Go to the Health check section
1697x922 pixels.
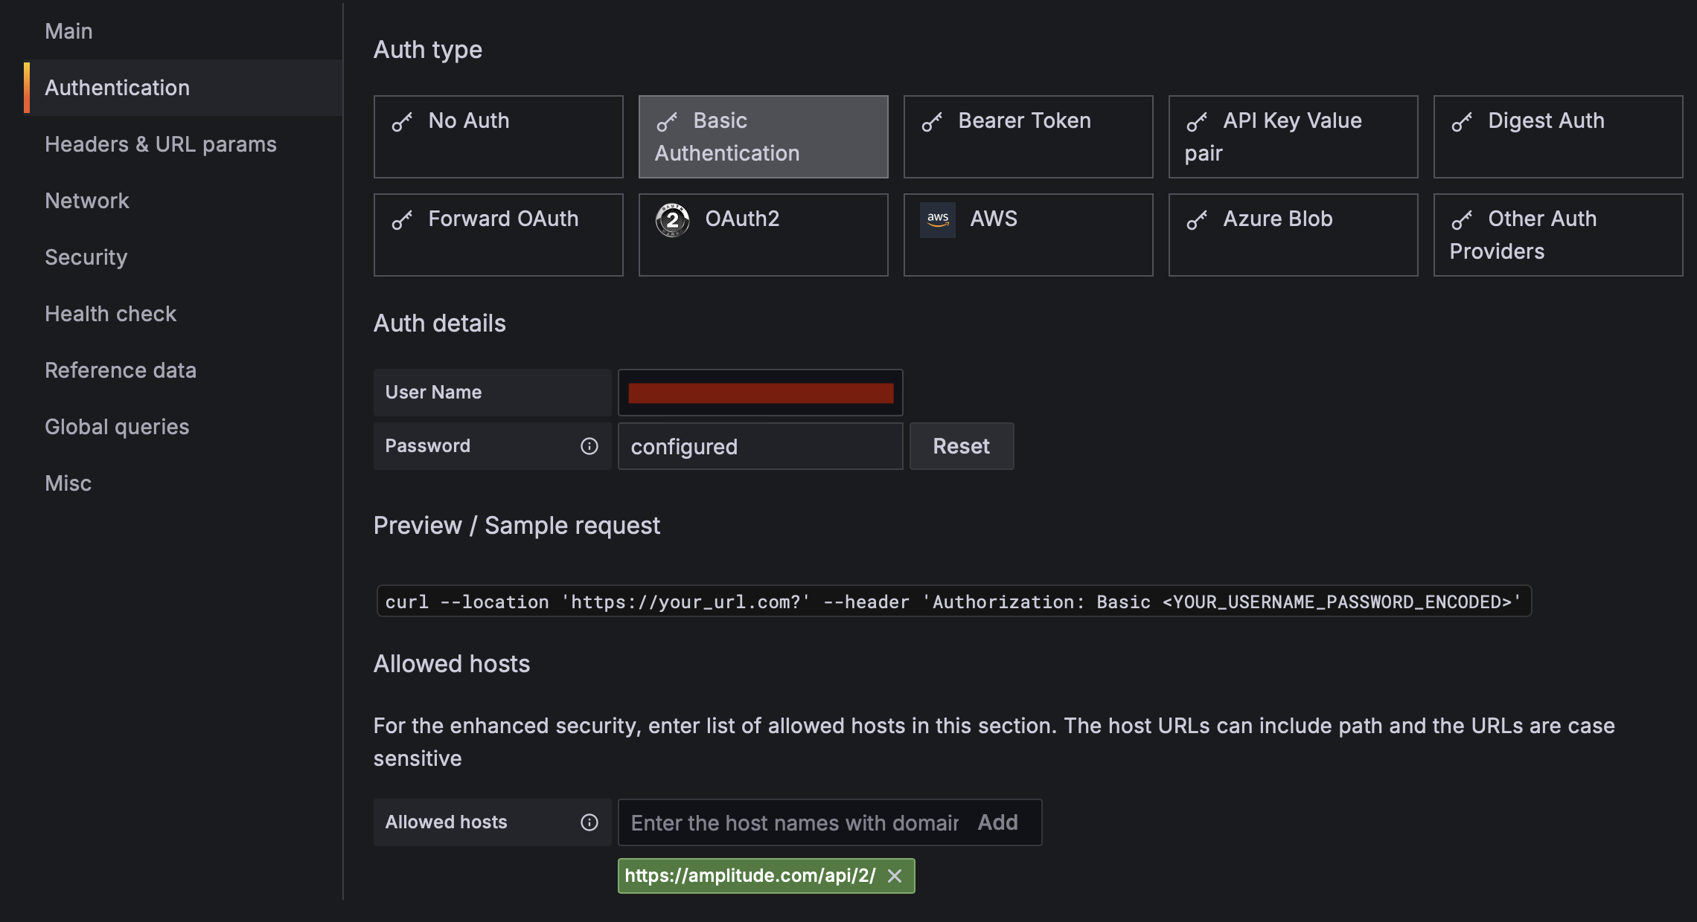111,314
